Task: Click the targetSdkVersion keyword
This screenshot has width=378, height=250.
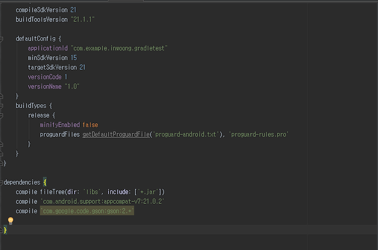Action: [x=52, y=68]
